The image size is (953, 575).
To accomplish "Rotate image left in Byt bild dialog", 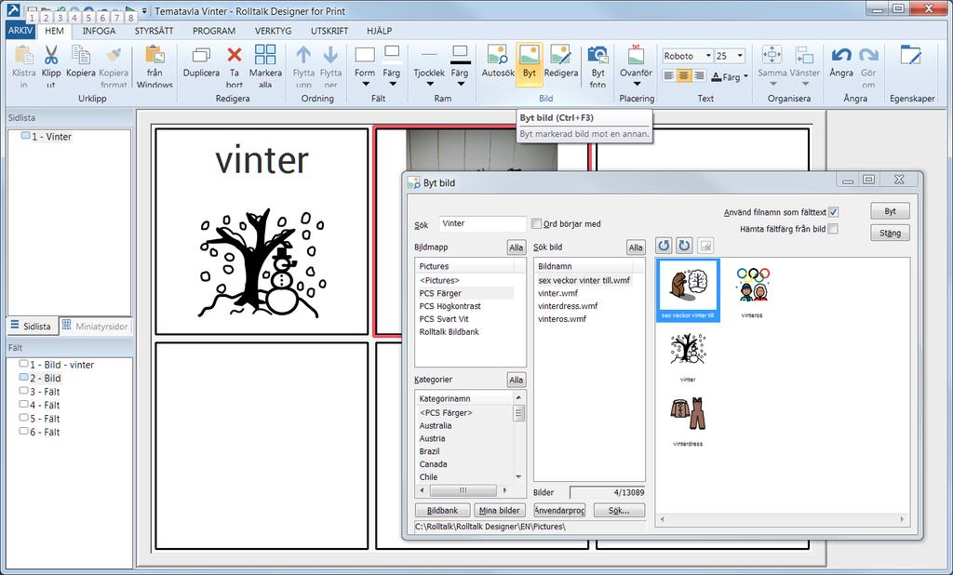I will coord(664,246).
